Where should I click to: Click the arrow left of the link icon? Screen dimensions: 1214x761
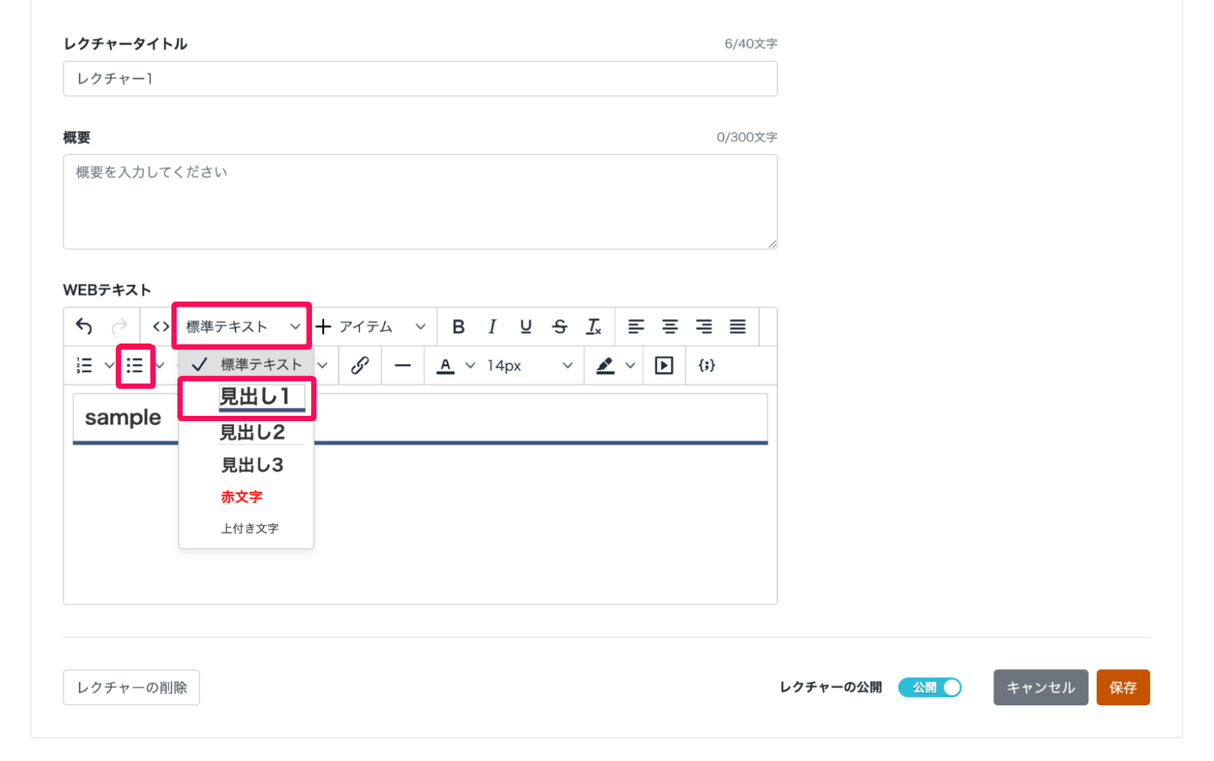(x=322, y=365)
